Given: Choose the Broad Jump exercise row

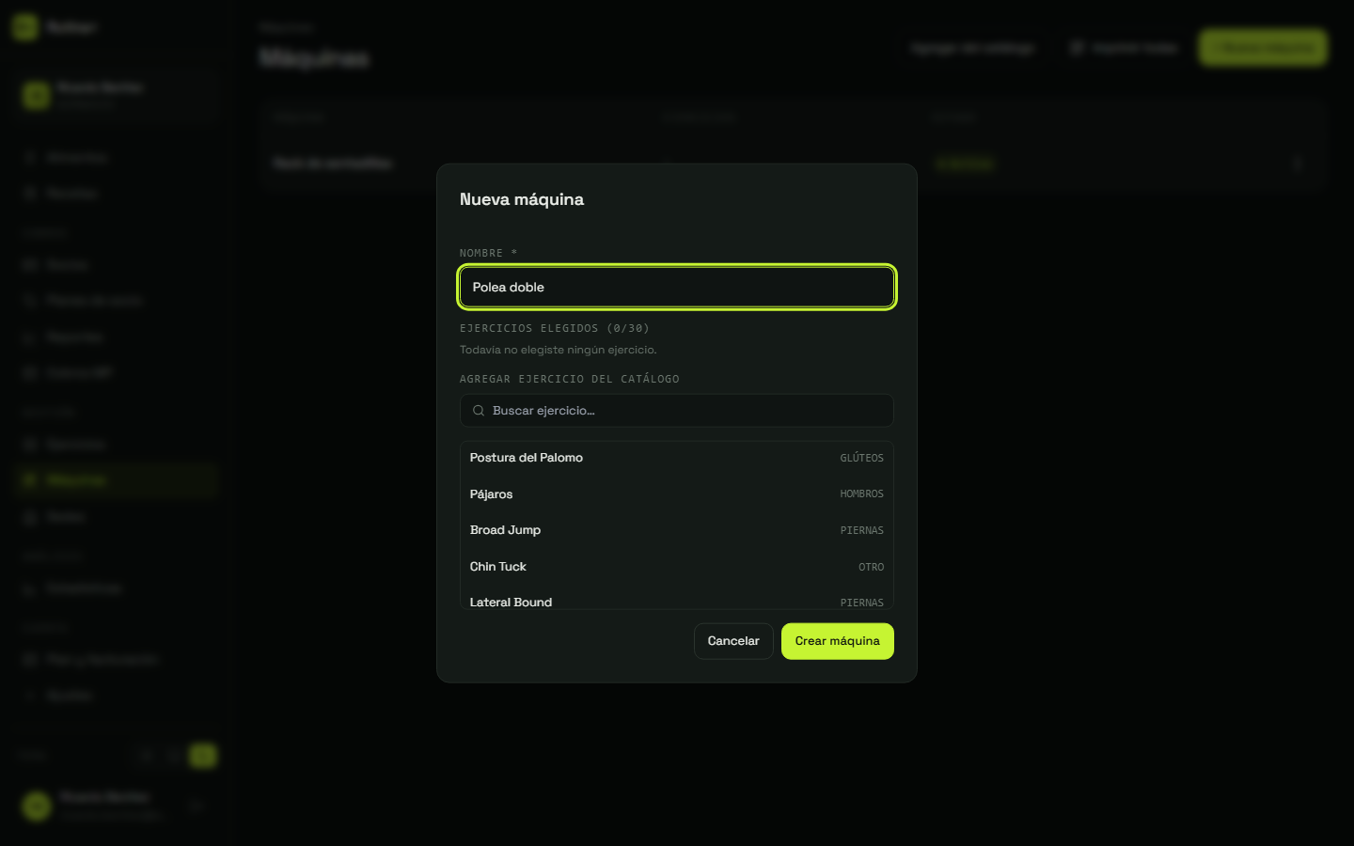Looking at the screenshot, I should click(x=677, y=530).
